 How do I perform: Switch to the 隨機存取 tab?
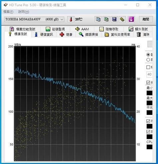tap(109, 29)
